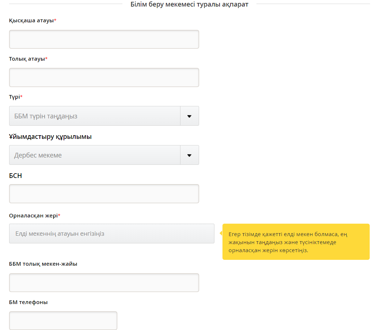377x330 pixels.
Task: Click the arrow button of the Түрі dropdown
Action: [x=189, y=116]
